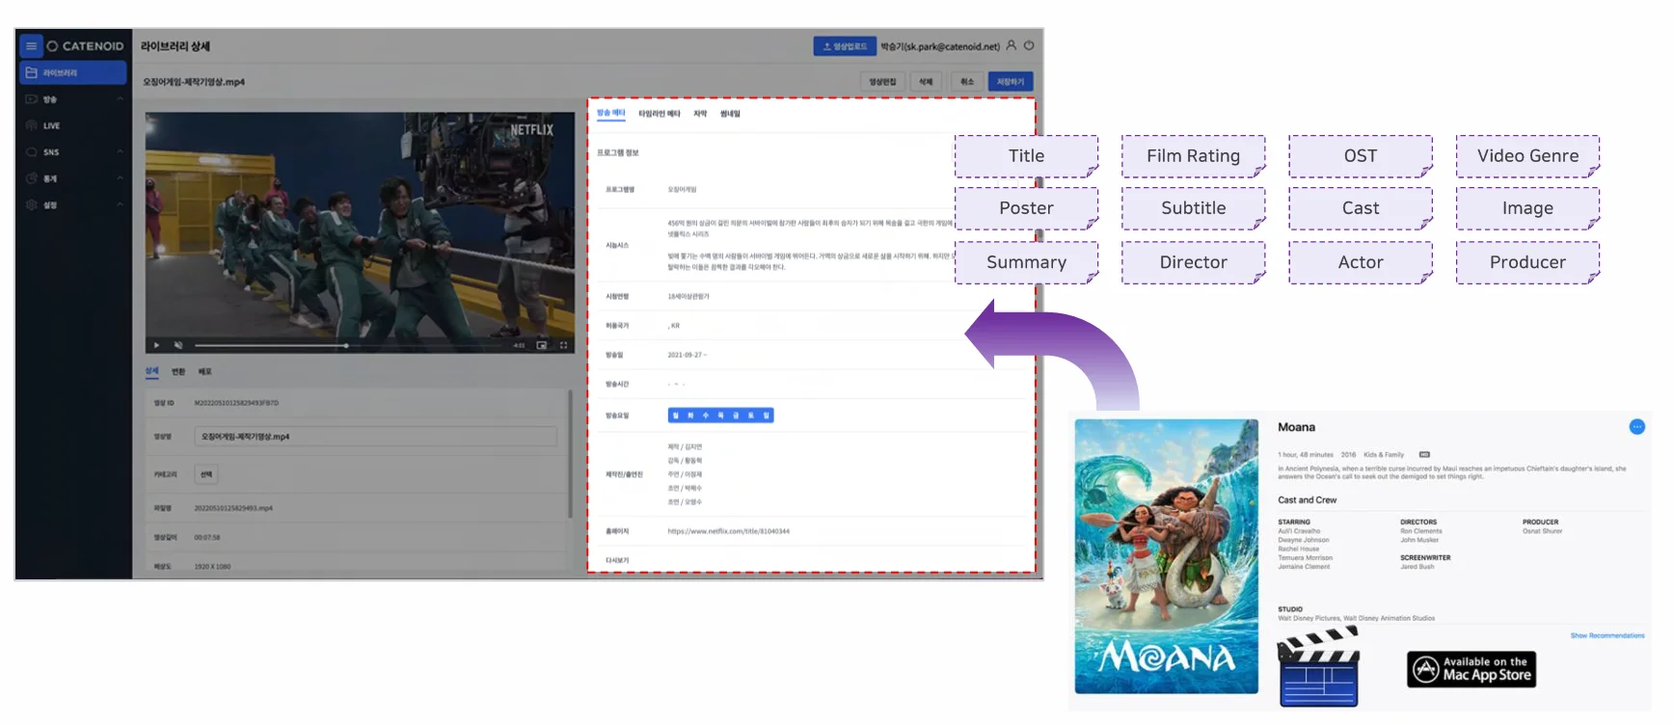Switch to the 타임라인 메타 tab

(x=659, y=114)
